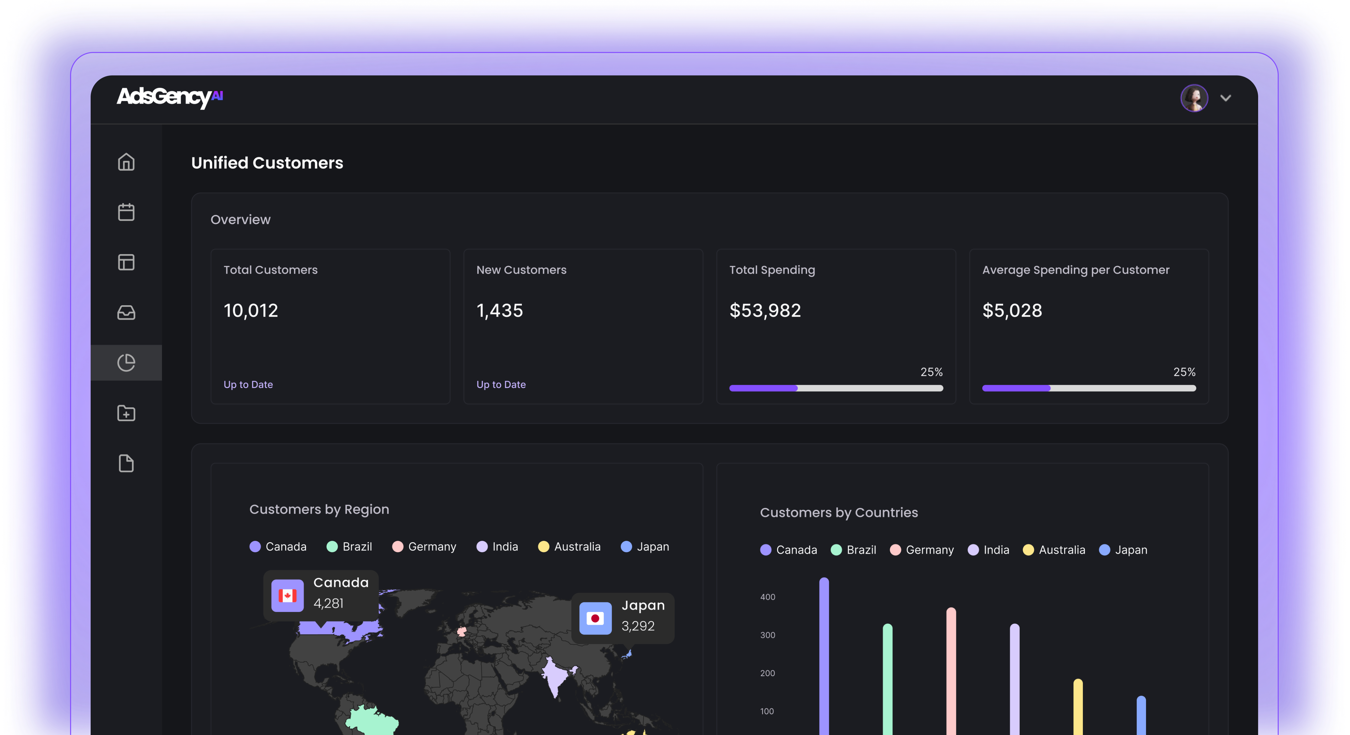Open the Inbox tray sidebar icon

pyautogui.click(x=126, y=312)
